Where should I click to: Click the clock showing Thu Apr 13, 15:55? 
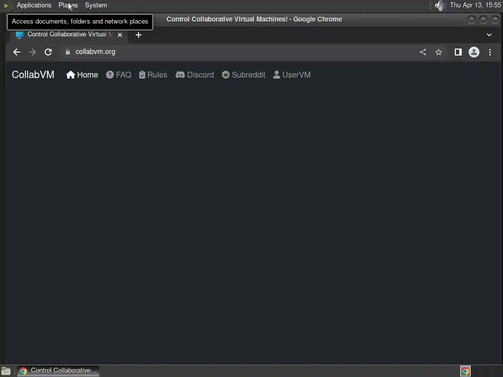475,5
